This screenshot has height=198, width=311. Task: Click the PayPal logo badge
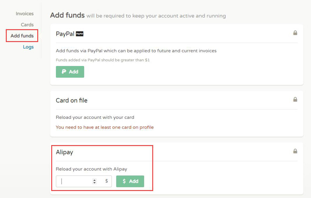tap(80, 34)
